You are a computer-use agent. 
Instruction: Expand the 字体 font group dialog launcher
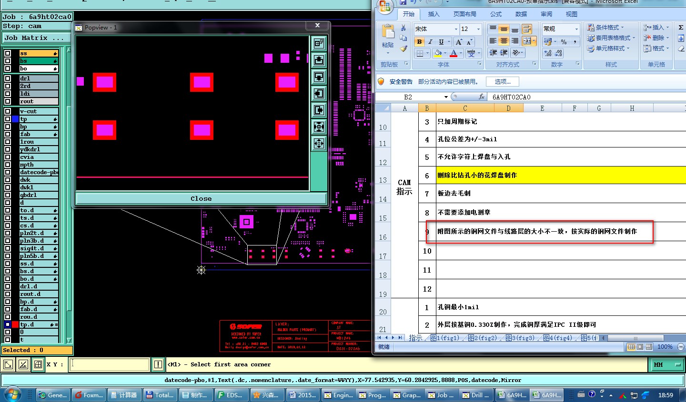tap(480, 64)
